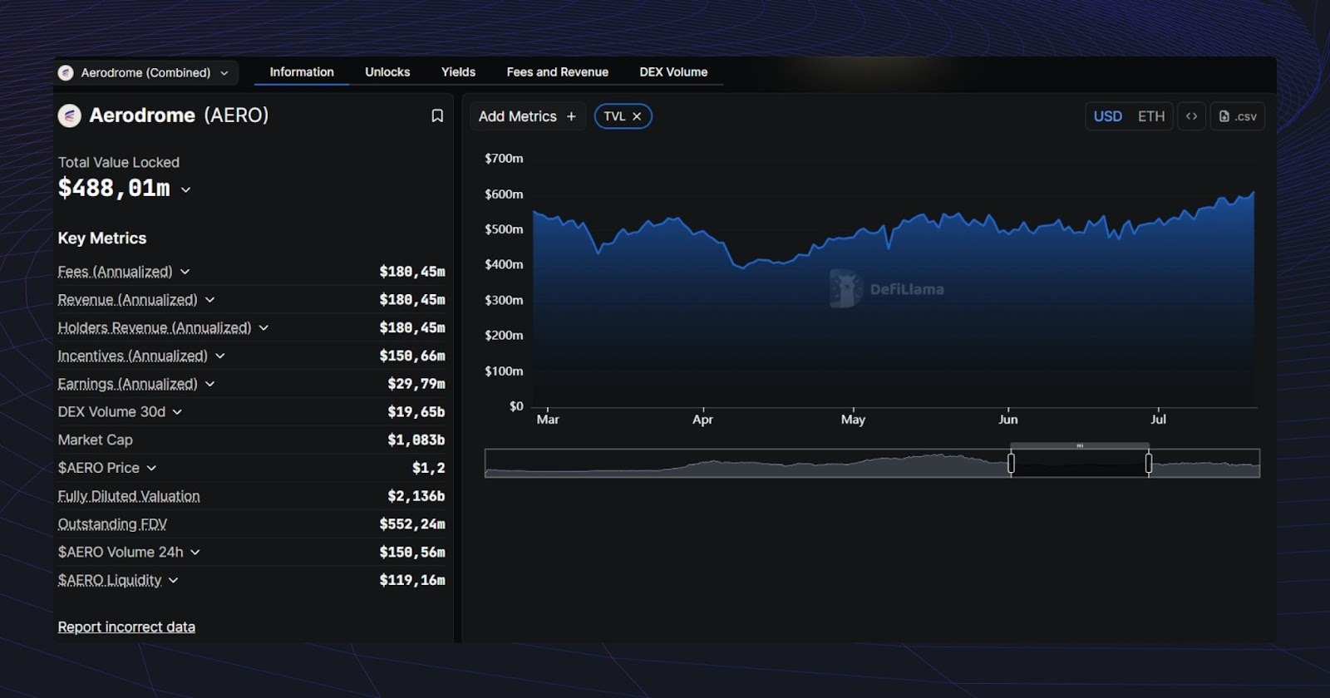Click the $119,16m liquidity value
The height and width of the screenshot is (698, 1330).
click(x=412, y=580)
